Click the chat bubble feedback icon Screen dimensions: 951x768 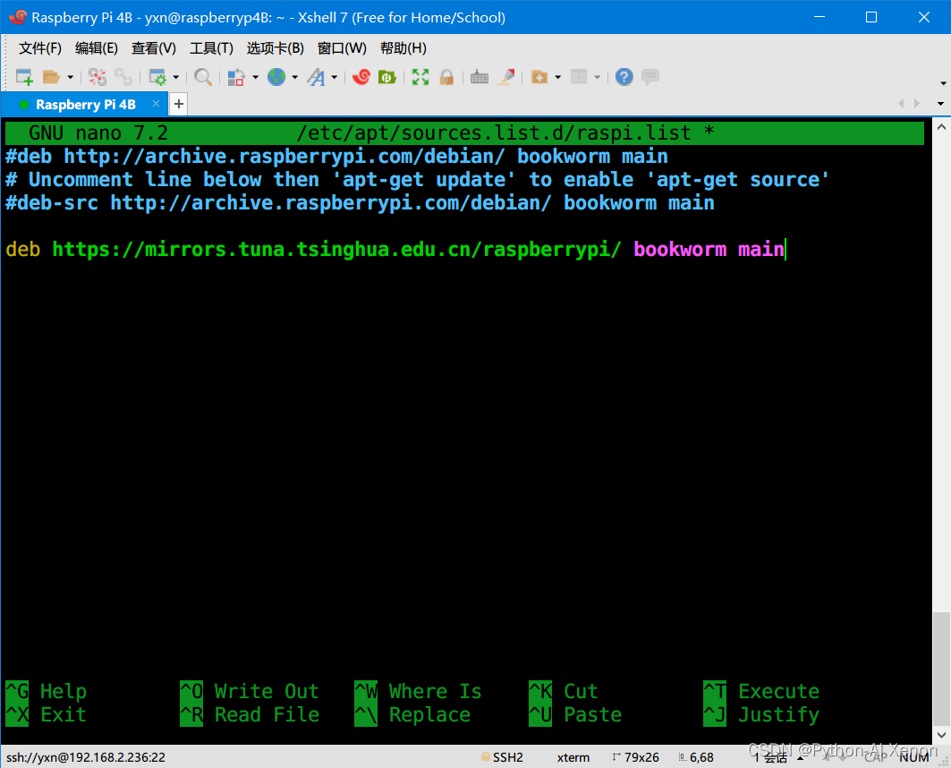point(650,77)
